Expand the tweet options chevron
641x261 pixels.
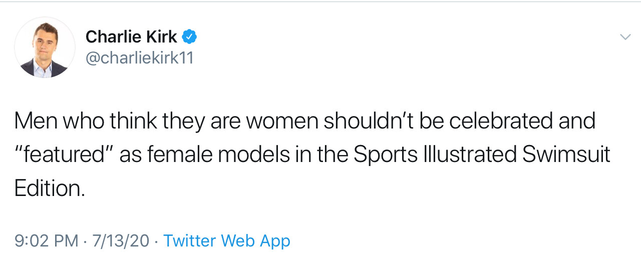pos(625,37)
